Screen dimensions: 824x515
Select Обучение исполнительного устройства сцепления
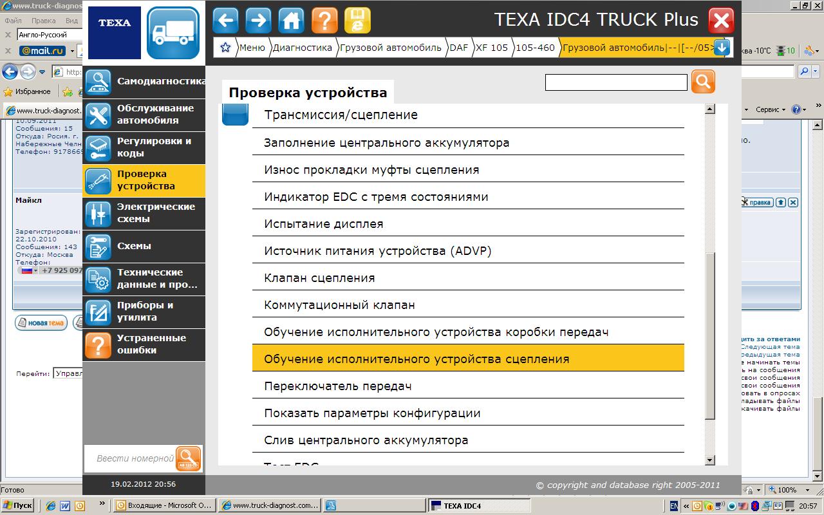click(468, 359)
